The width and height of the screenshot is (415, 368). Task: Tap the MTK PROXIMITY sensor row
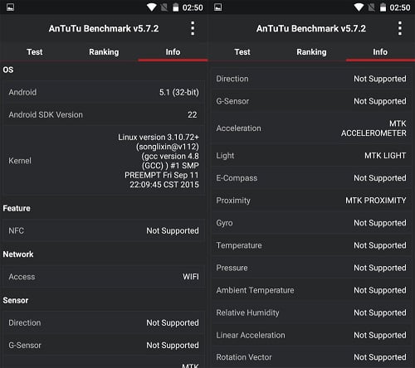(x=312, y=201)
